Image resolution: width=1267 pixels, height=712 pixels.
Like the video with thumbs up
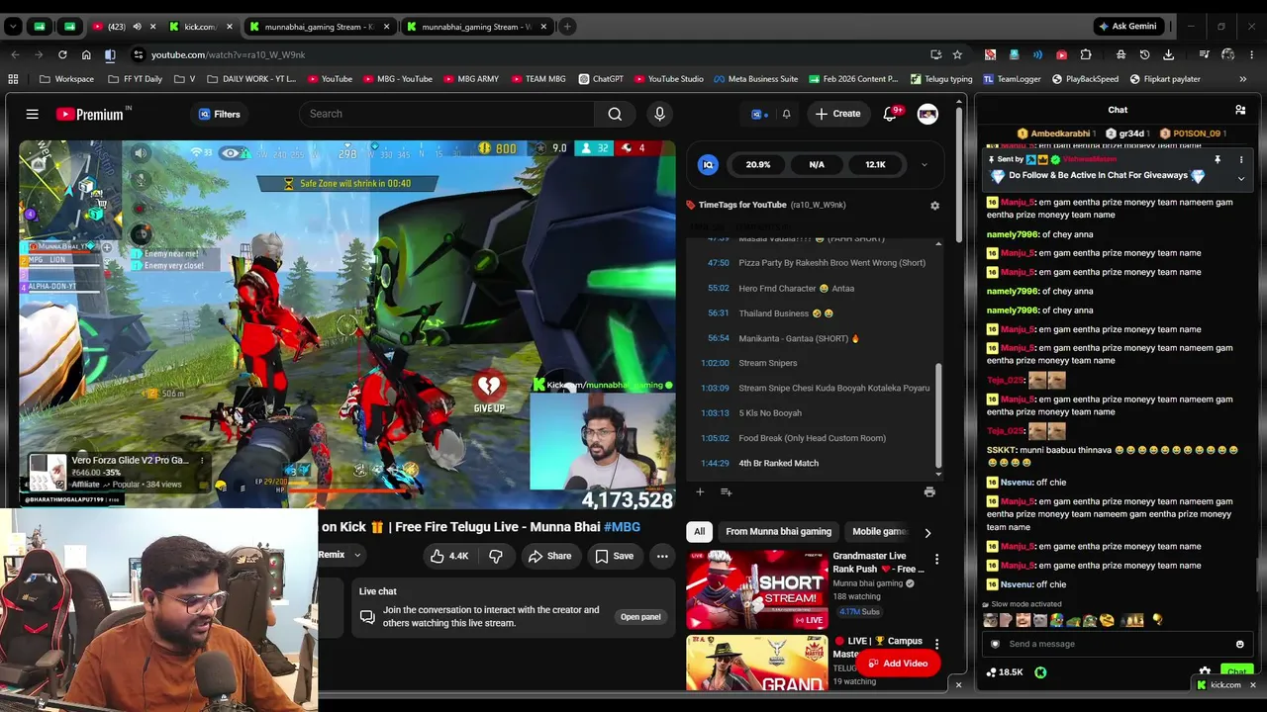[x=448, y=556]
